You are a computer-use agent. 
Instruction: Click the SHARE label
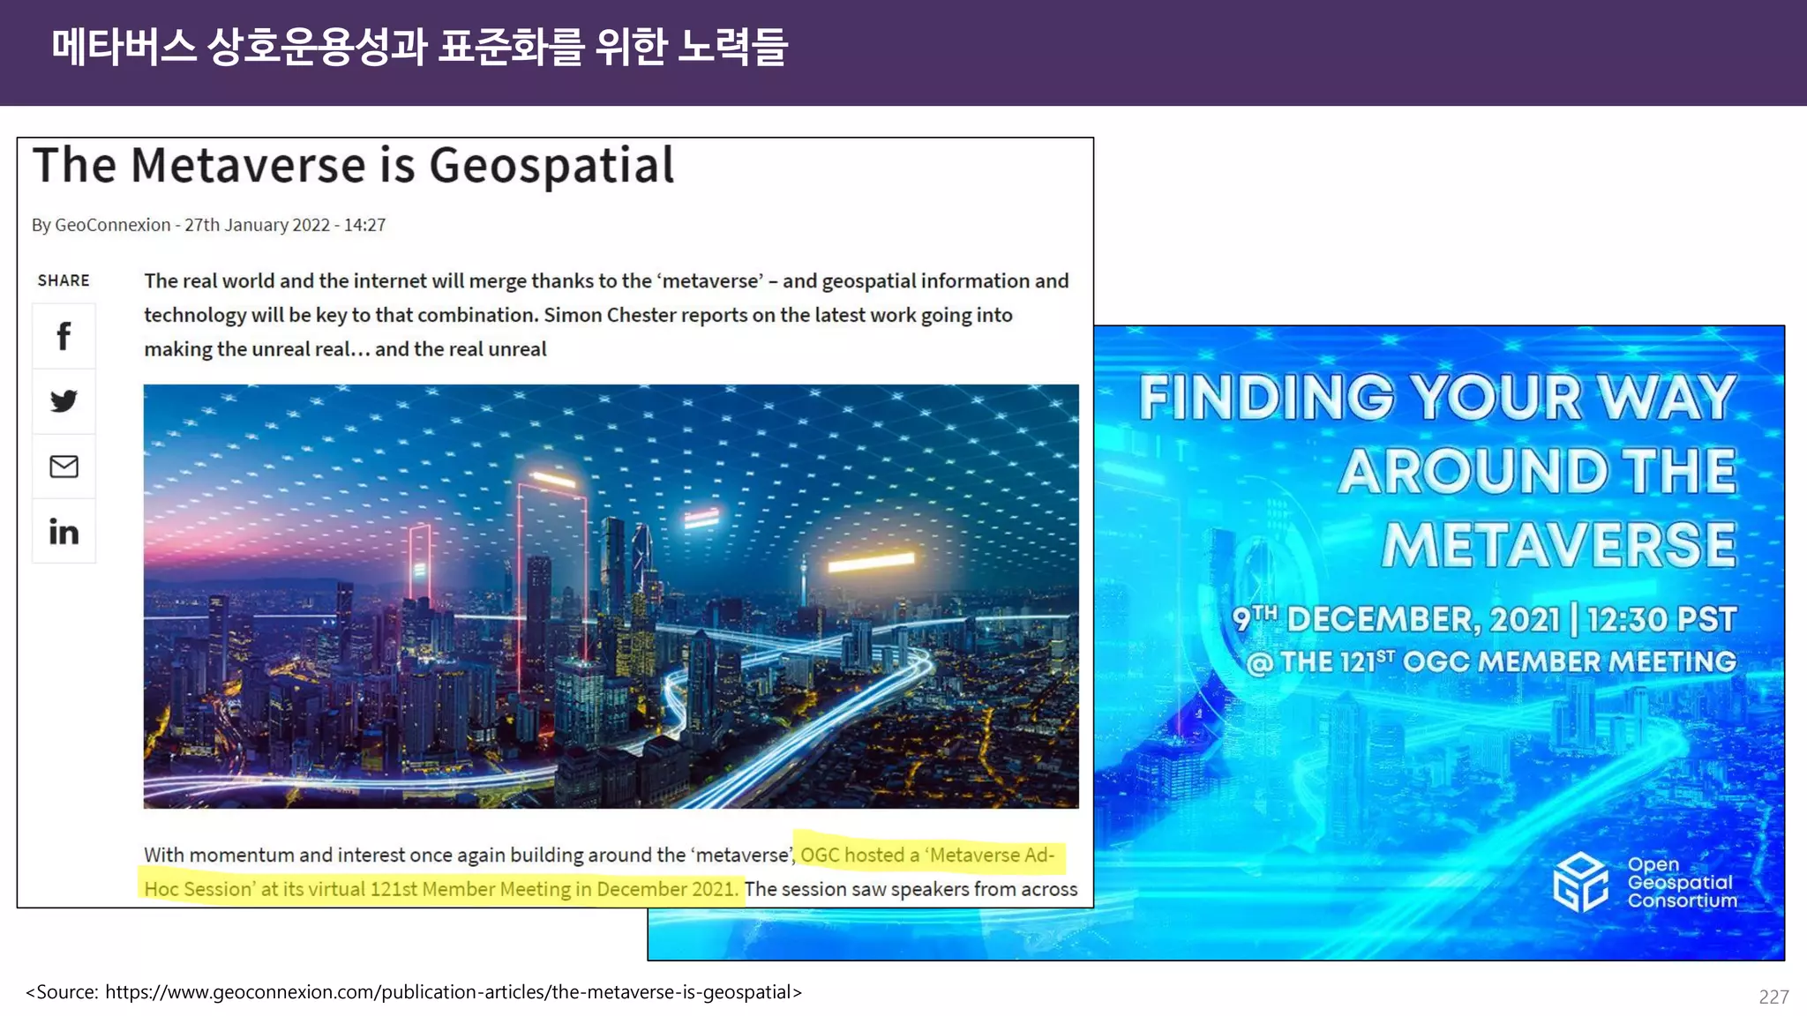(64, 280)
